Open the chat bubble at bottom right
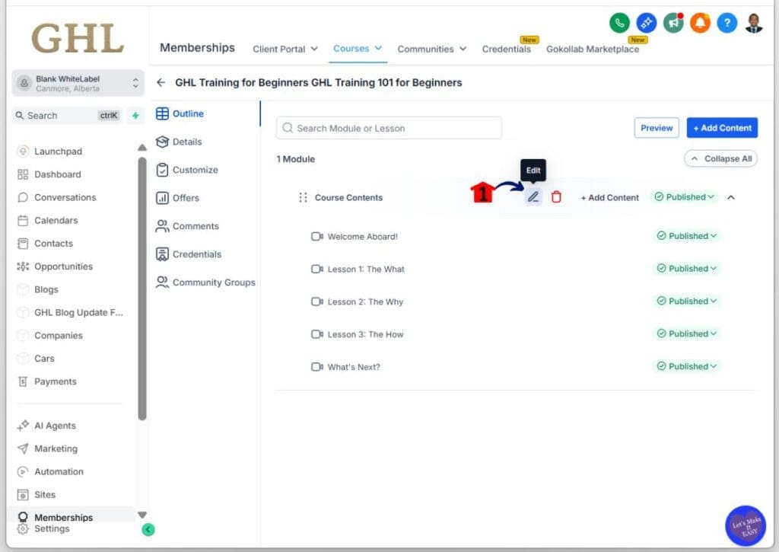Screen dimensions: 779x552 [x=745, y=525]
